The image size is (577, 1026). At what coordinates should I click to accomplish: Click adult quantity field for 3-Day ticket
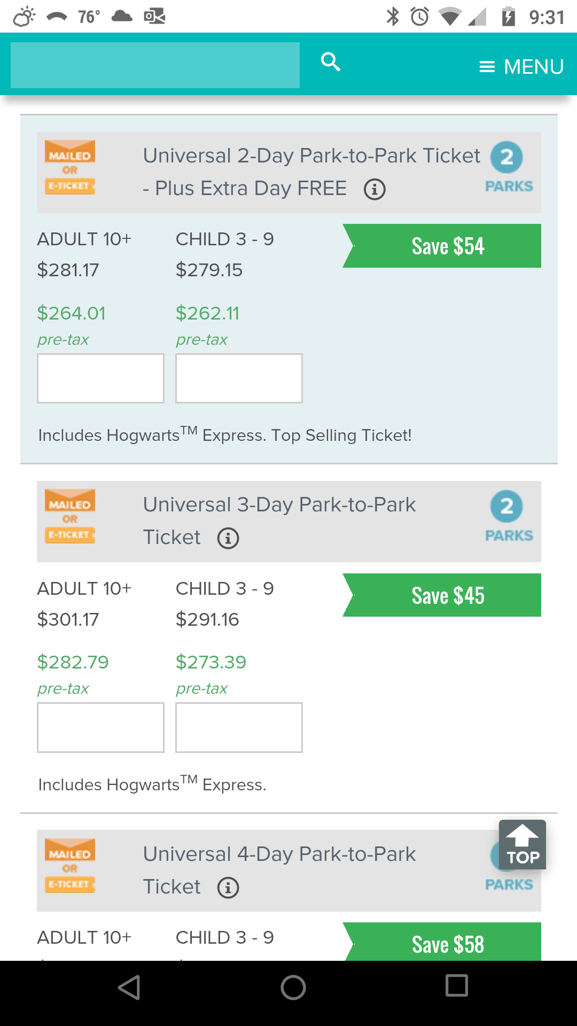(x=100, y=727)
